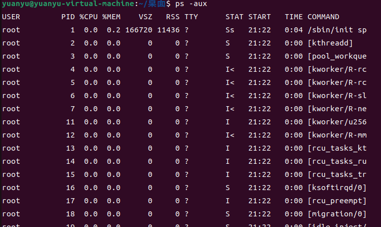Image resolution: width=381 pixels, height=227 pixels.
Task: Click the [ksoftirqd/0] process entry
Action: click(x=337, y=188)
